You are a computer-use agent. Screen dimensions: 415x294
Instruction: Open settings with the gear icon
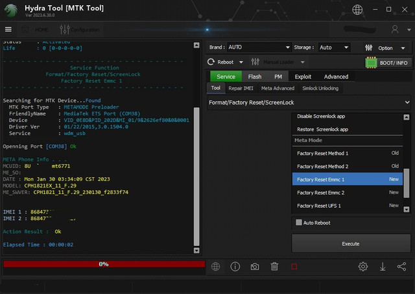pyautogui.click(x=363, y=267)
